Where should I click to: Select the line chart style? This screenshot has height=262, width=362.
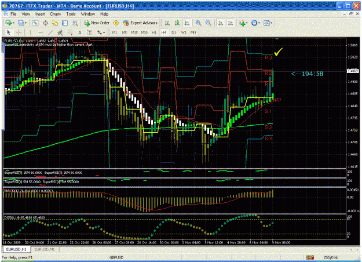(x=187, y=23)
